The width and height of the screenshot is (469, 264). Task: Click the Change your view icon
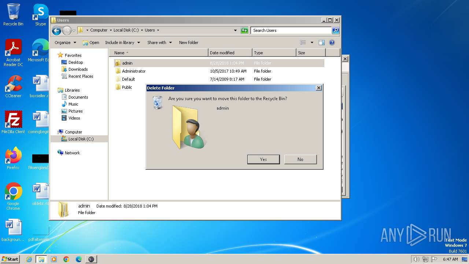[x=303, y=43]
